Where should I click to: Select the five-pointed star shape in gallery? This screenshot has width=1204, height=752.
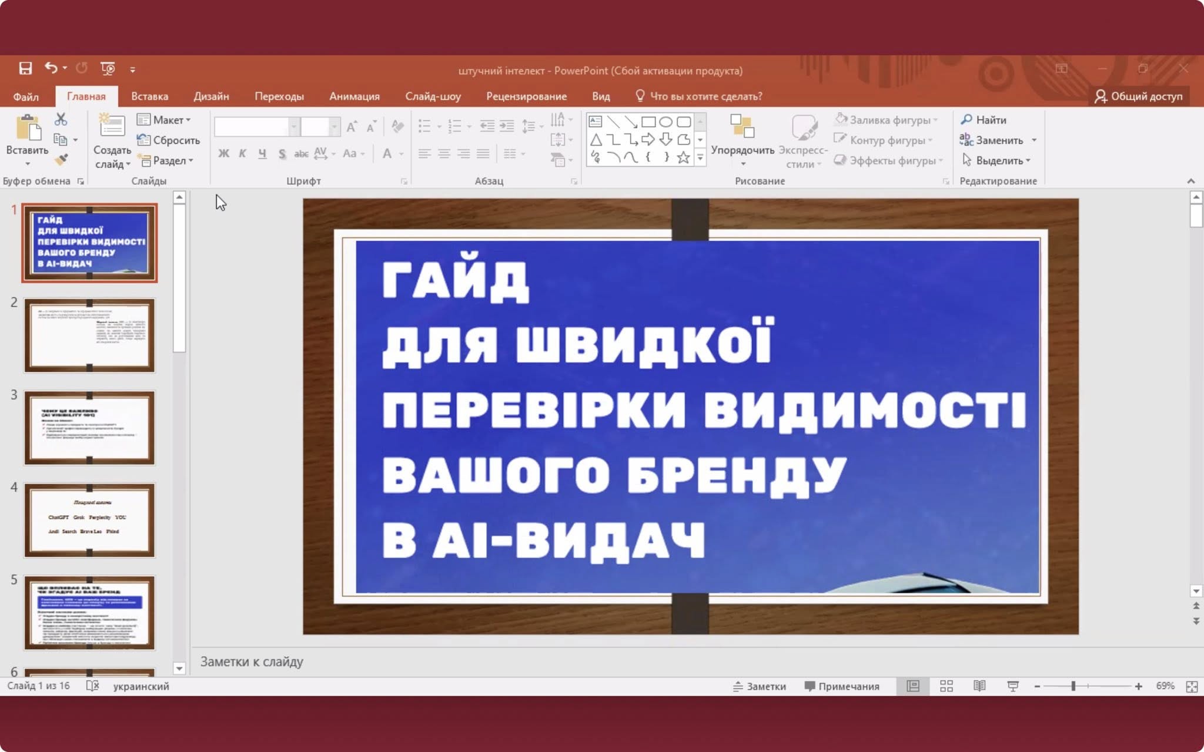[x=683, y=157]
